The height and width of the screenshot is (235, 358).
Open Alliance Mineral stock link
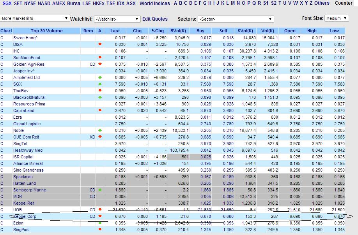[x=28, y=163]
